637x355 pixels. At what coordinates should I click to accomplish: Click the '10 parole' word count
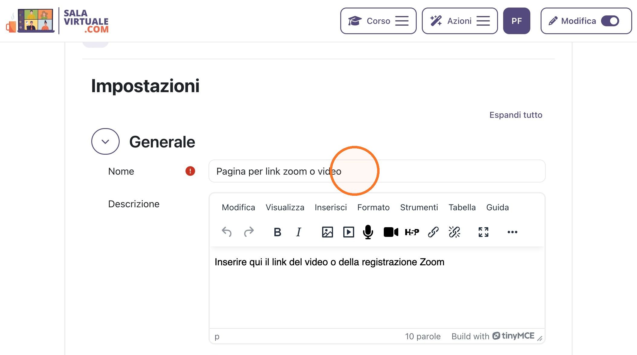point(423,336)
